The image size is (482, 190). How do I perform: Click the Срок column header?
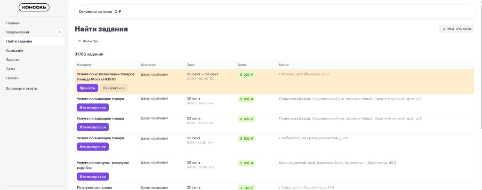coord(191,65)
